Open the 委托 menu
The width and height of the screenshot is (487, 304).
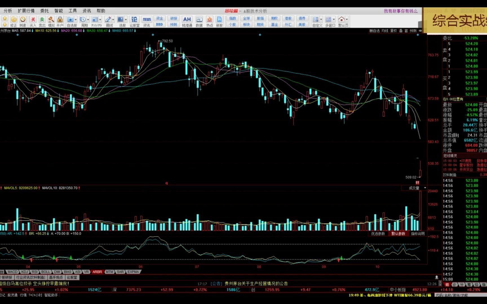tap(44, 11)
